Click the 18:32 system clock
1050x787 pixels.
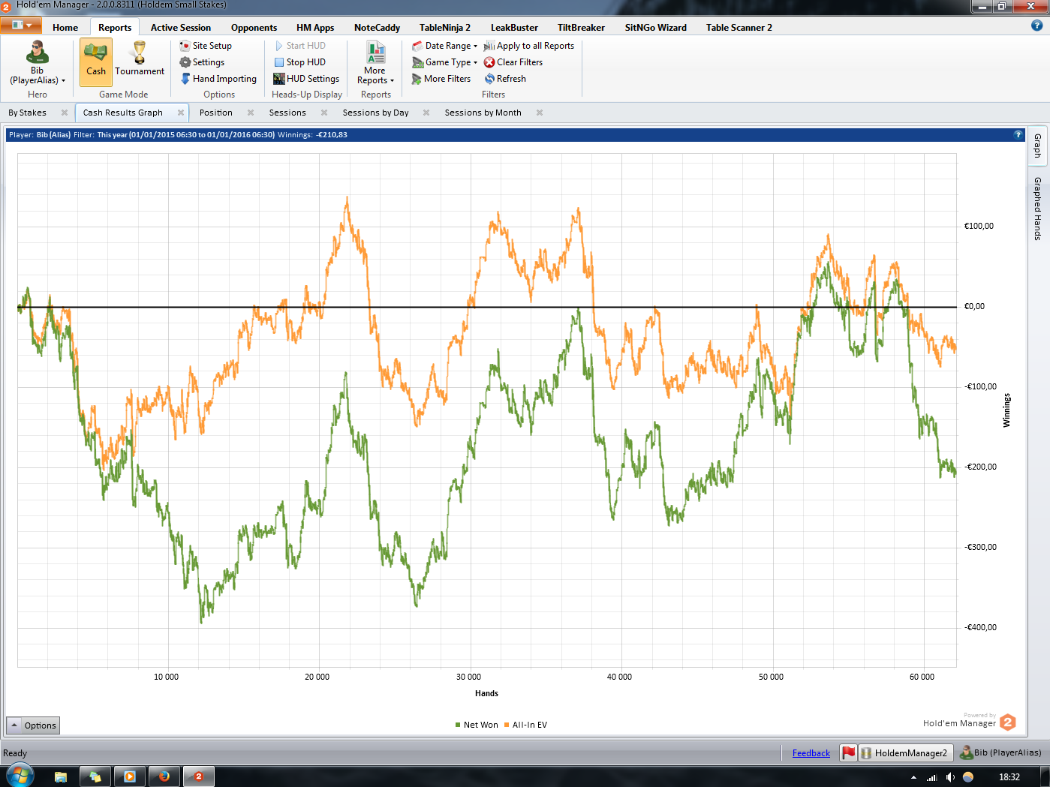pos(1009,777)
